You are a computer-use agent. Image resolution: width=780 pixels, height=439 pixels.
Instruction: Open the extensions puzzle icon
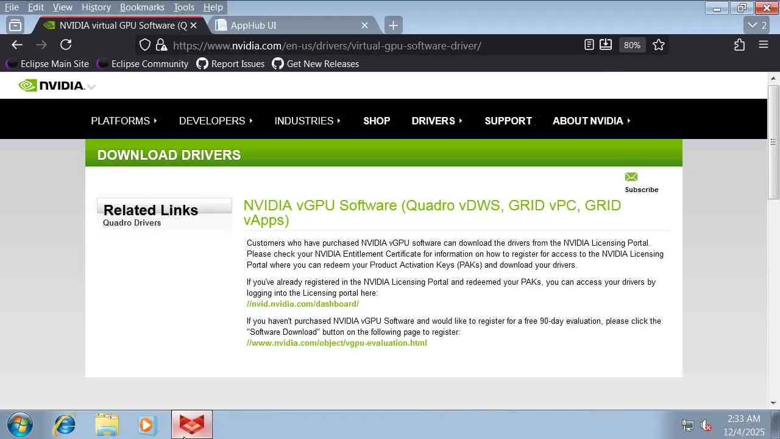739,45
